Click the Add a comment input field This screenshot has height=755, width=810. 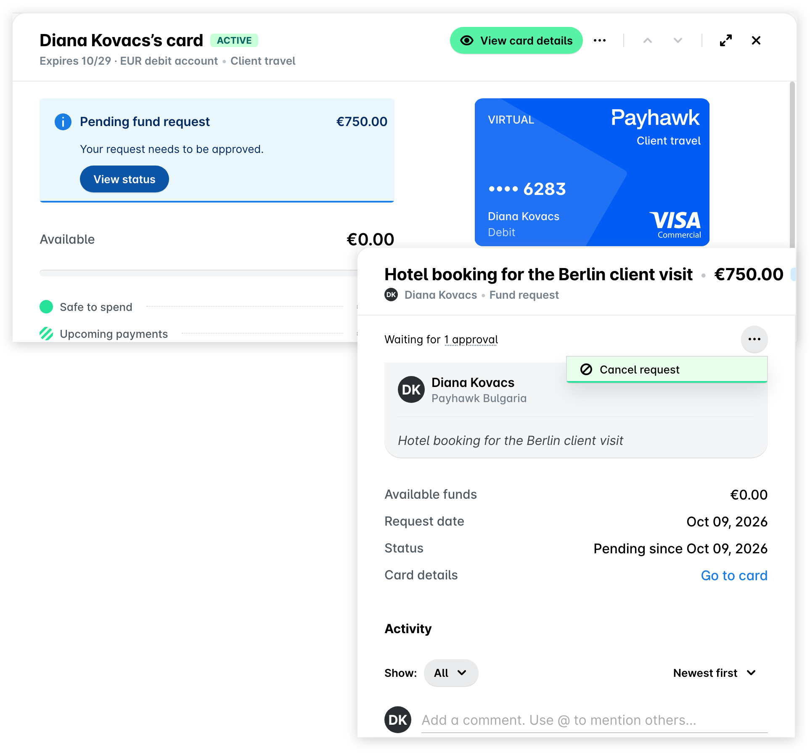click(595, 720)
